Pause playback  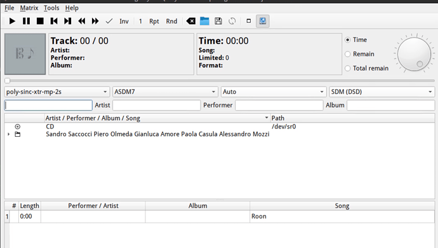pos(26,21)
